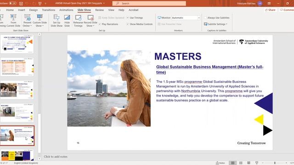
Task: Open the Insert tab
Action: 22,10
